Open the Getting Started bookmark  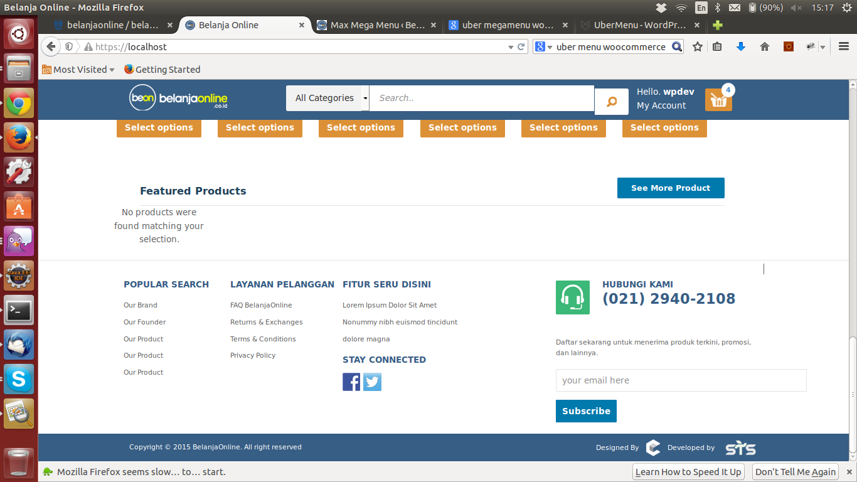pos(162,69)
